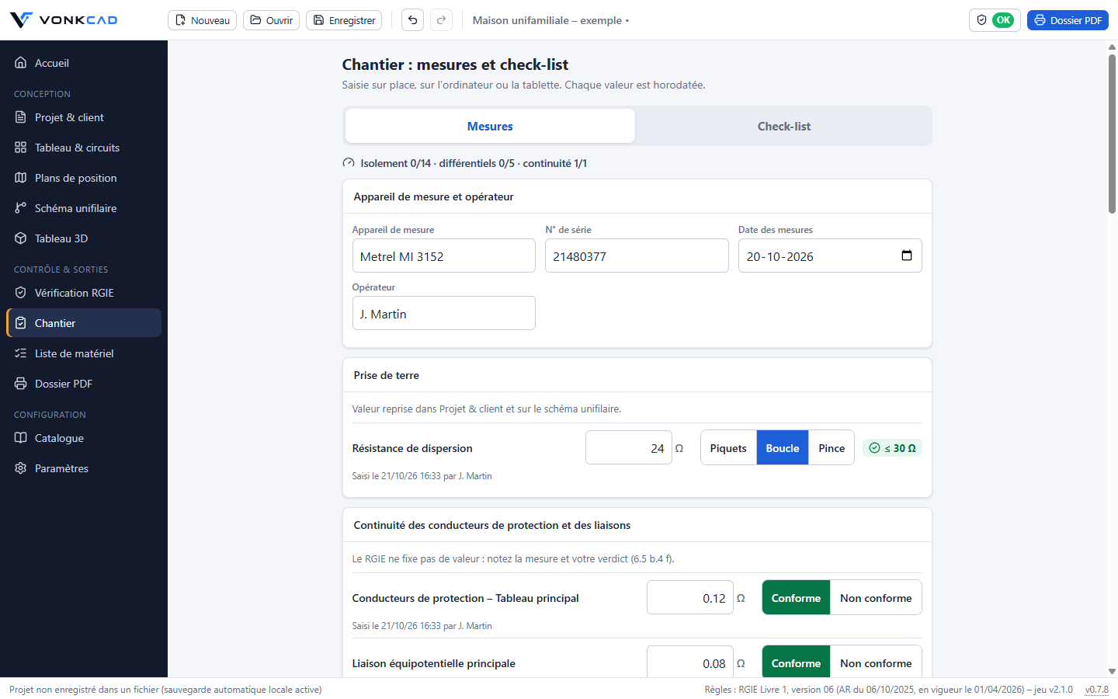Save with the Enregistrer button
Screen dimensions: 1118x699
pyautogui.click(x=344, y=20)
